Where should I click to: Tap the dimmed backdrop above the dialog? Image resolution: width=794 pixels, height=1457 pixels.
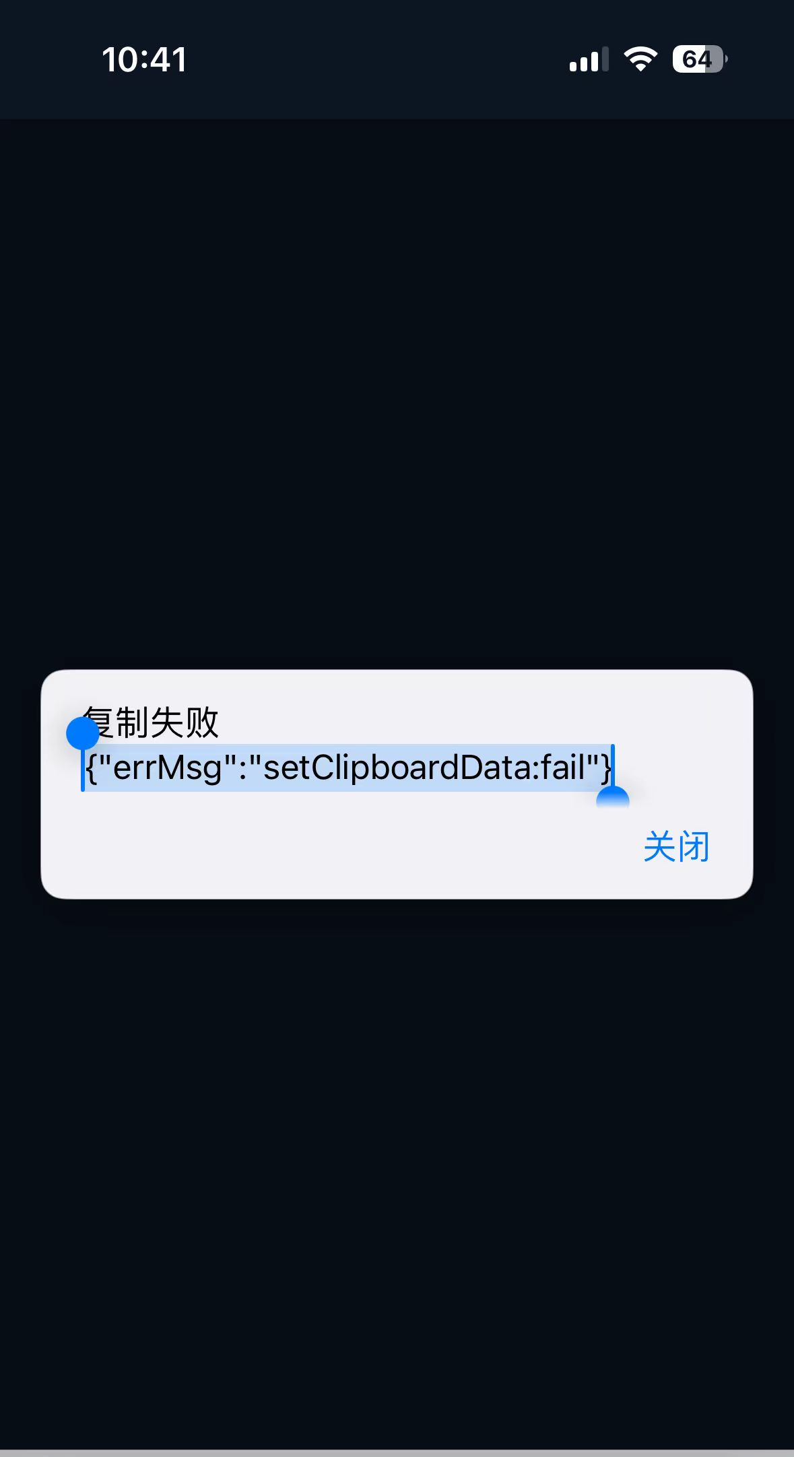coord(397,394)
